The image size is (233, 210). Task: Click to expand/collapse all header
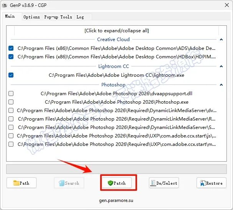tap(117, 31)
